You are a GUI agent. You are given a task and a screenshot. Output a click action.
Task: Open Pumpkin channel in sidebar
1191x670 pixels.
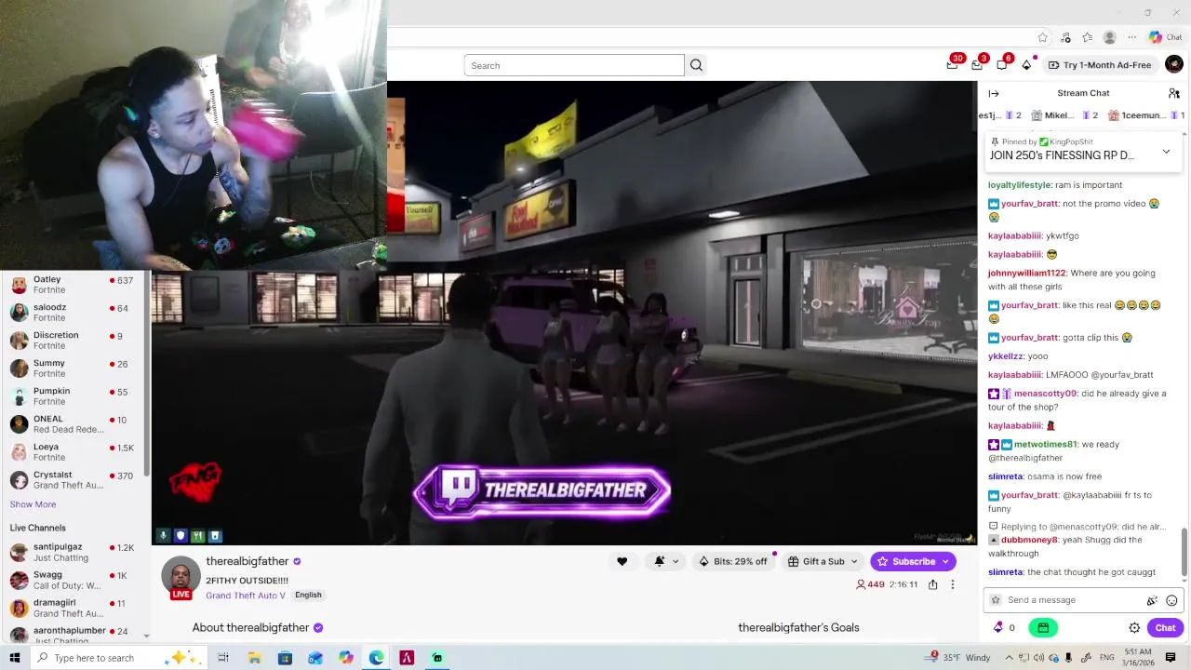pos(74,396)
